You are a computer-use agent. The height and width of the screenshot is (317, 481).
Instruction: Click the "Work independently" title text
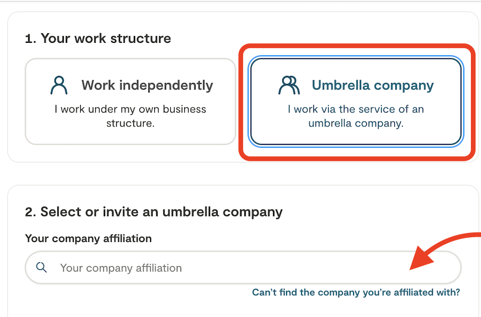point(147,85)
